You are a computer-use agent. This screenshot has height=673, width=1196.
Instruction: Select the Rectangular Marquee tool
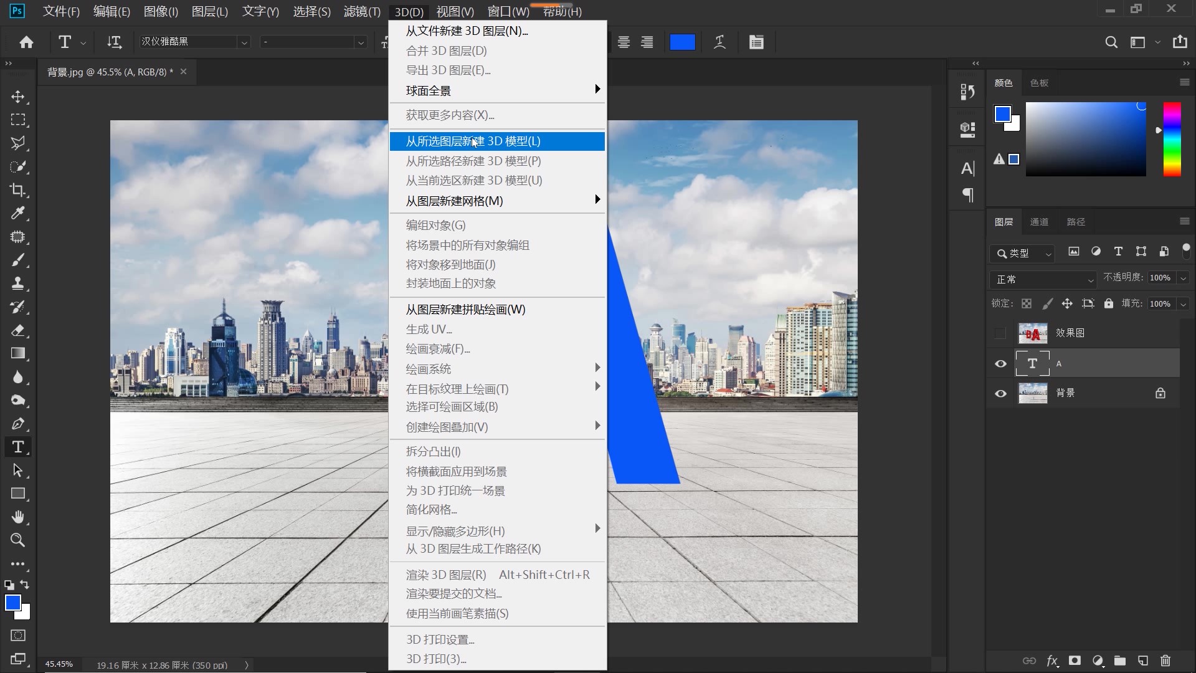tap(18, 120)
